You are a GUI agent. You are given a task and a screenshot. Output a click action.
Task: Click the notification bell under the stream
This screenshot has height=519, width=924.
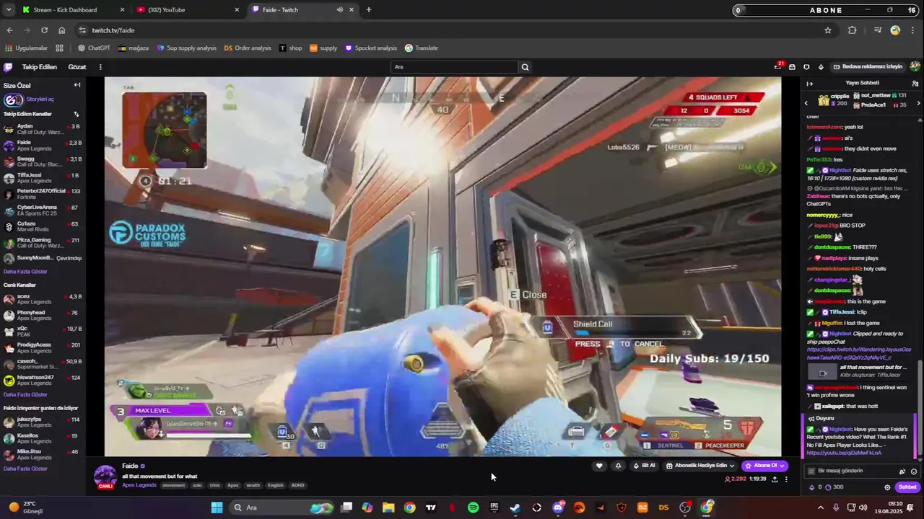[x=618, y=466]
